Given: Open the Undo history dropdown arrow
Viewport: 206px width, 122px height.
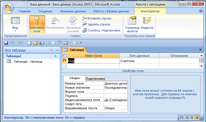Looking at the screenshot, I should click(x=16, y=43).
